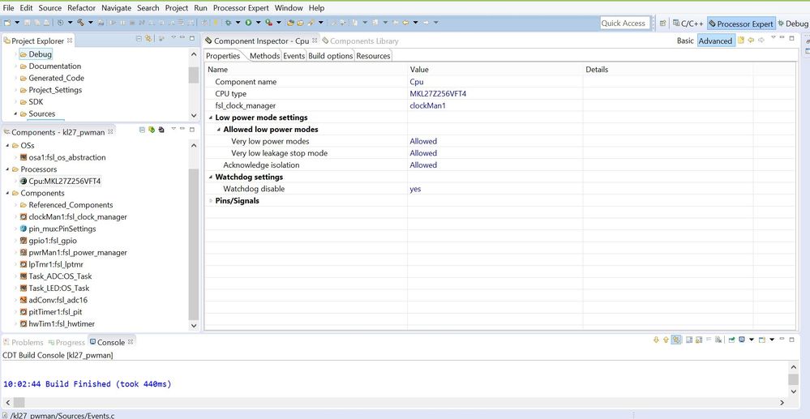The width and height of the screenshot is (810, 419).
Task: Switch to Basic view mode
Action: click(685, 41)
